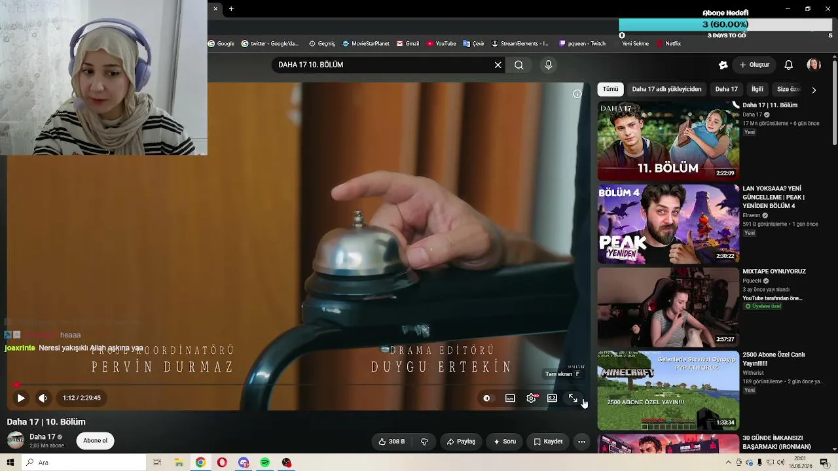Subscribe using the Abone ol button
Viewport: 838px width, 471px height.
pos(95,441)
